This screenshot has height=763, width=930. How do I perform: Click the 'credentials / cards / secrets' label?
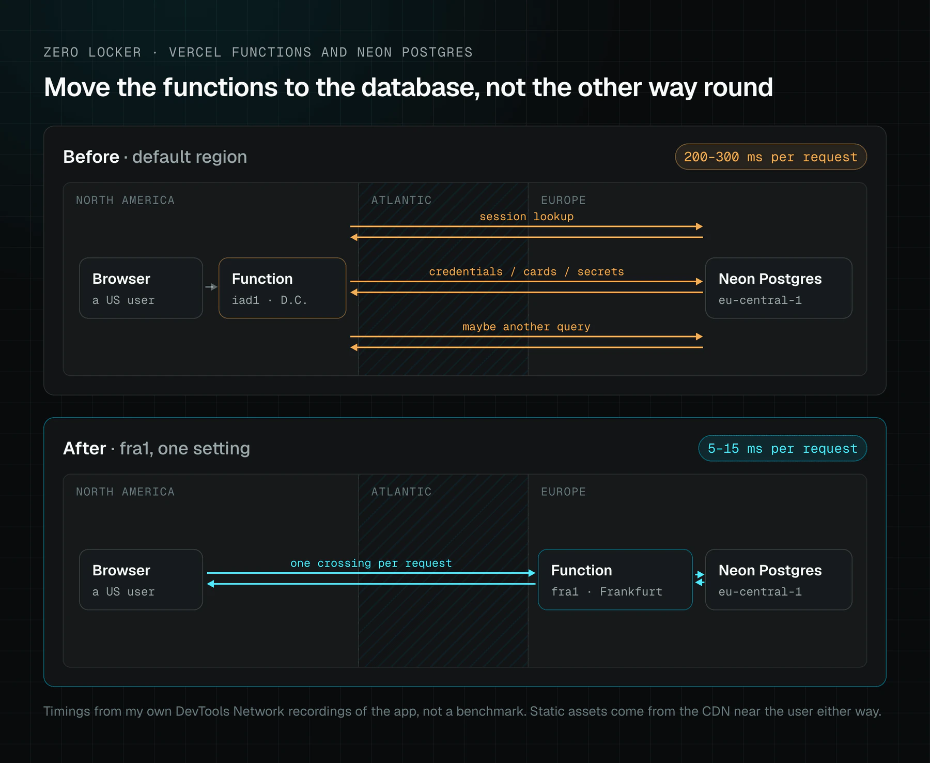526,272
